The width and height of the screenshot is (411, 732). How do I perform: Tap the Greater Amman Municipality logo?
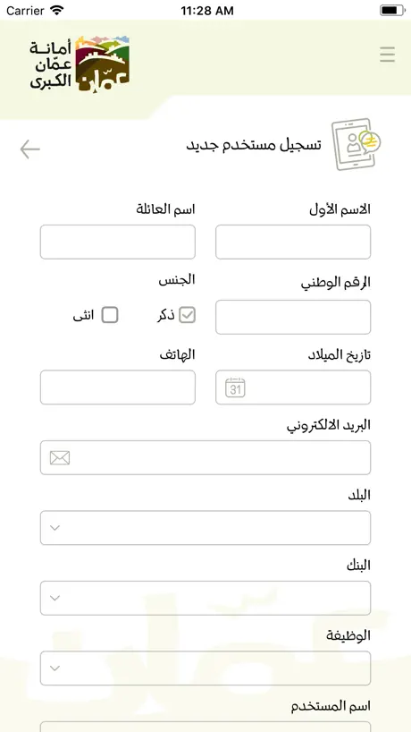(80, 64)
